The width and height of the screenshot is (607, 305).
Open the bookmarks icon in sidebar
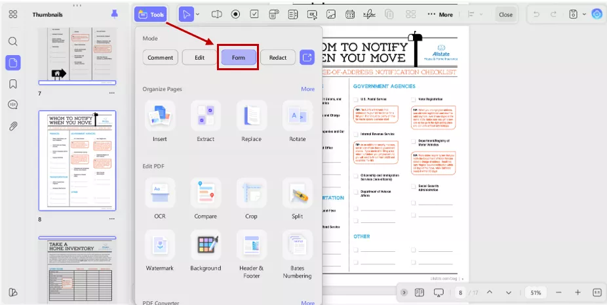(x=13, y=84)
